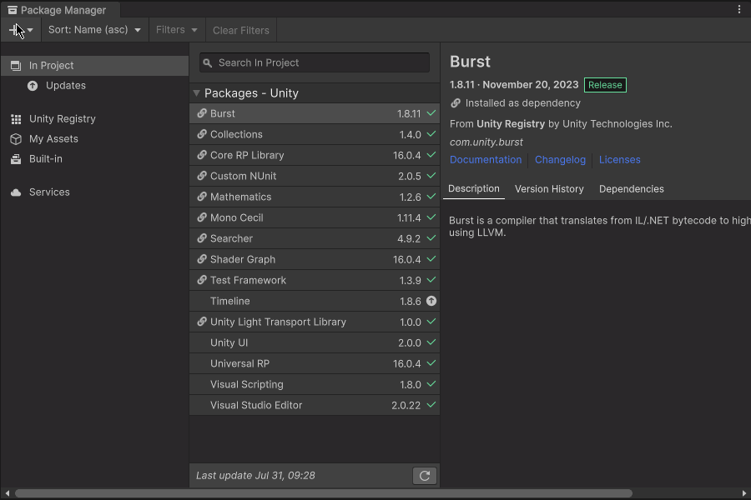Click the In Project window icon

click(16, 66)
